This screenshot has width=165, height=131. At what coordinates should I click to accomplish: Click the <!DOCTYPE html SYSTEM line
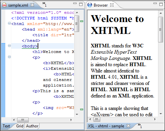(43, 18)
